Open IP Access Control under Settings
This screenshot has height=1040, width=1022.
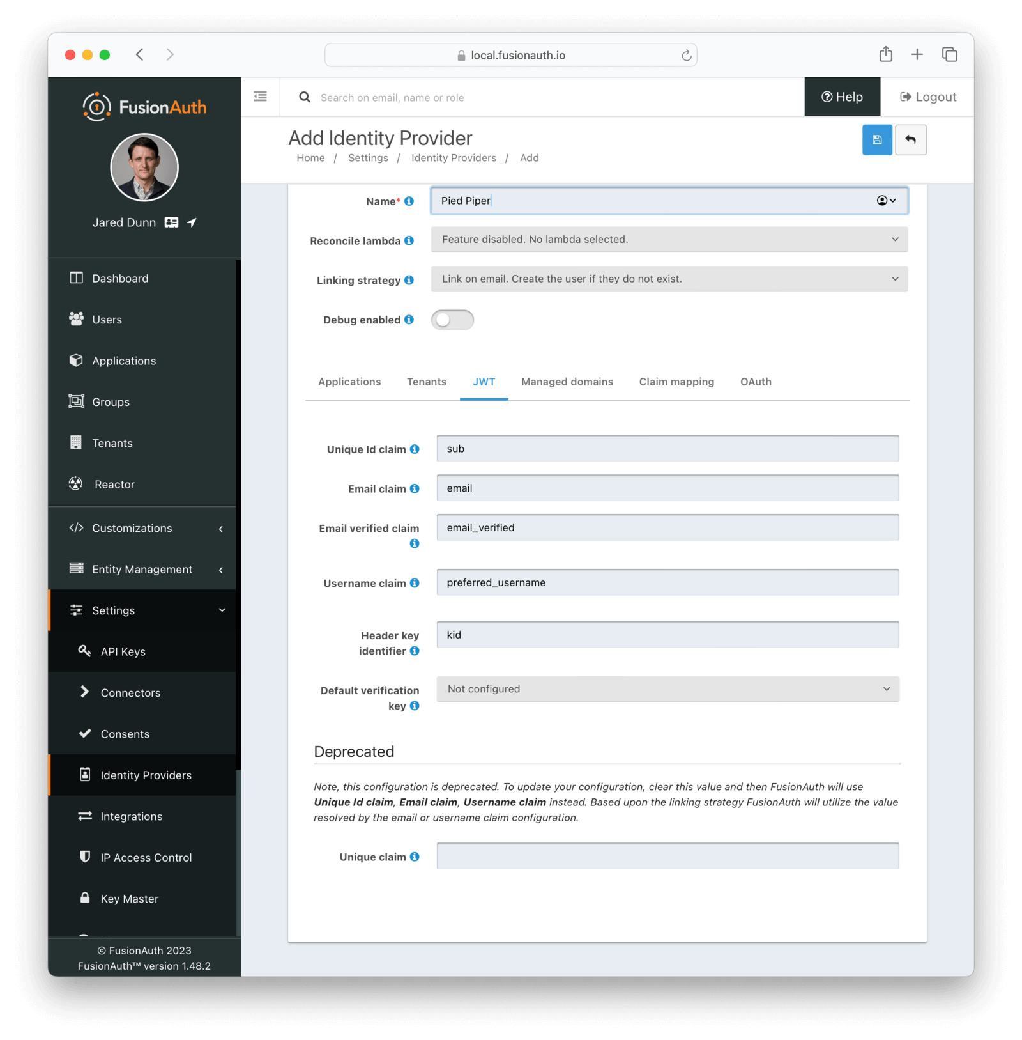pos(142,858)
